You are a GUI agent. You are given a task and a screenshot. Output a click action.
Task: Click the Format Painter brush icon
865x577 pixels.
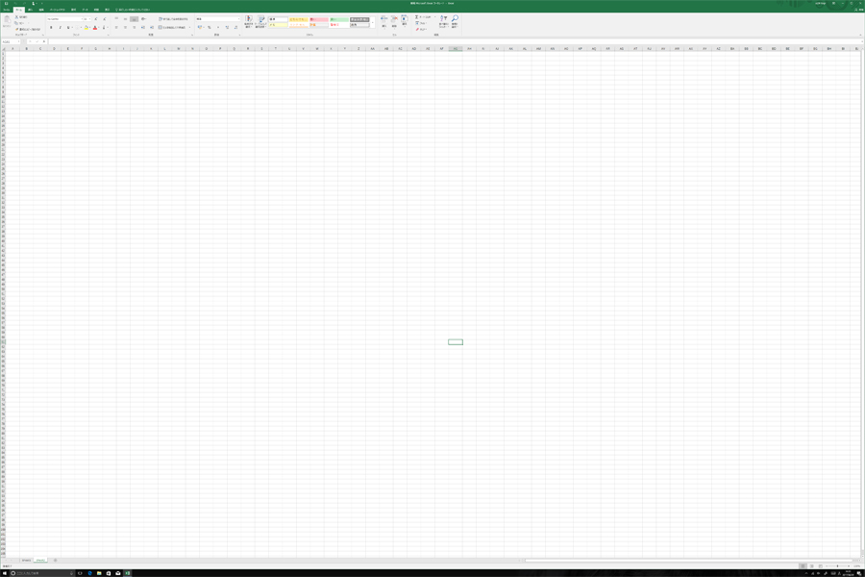16,29
